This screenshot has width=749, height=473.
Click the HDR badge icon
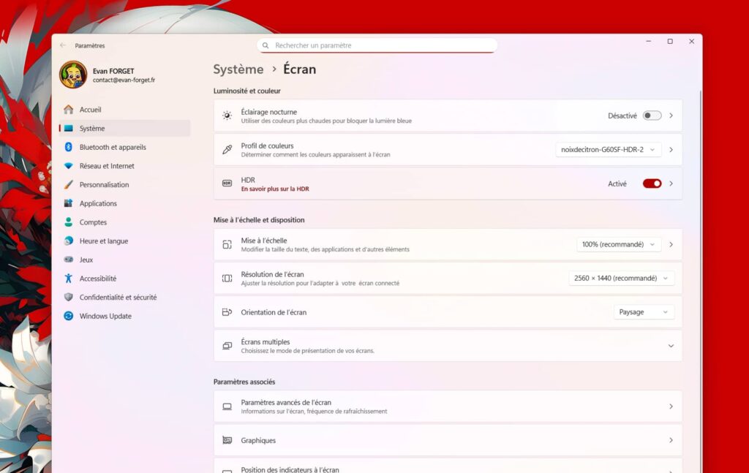click(x=226, y=183)
